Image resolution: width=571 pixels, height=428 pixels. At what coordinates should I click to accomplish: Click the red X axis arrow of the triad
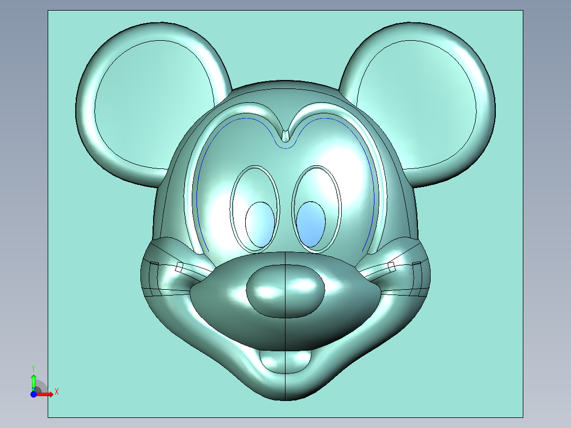(x=45, y=394)
